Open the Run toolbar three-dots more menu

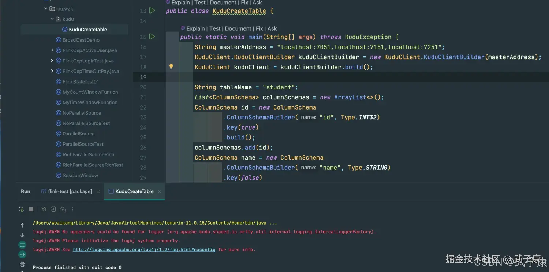point(72,209)
